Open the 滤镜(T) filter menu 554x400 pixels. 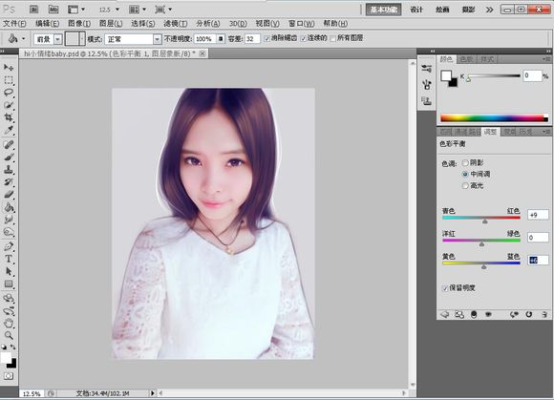pyautogui.click(x=176, y=24)
